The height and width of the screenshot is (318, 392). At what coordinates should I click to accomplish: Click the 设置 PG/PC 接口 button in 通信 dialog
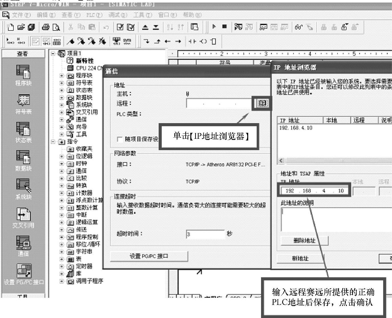pyautogui.click(x=149, y=256)
